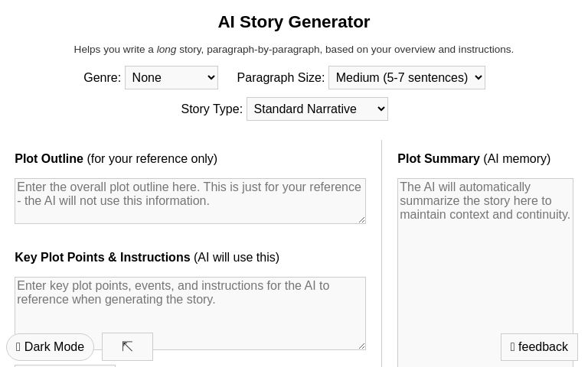Image resolution: width=588 pixels, height=367 pixels.
Task: Expand the Paragraph Size dropdown
Action: (x=407, y=77)
